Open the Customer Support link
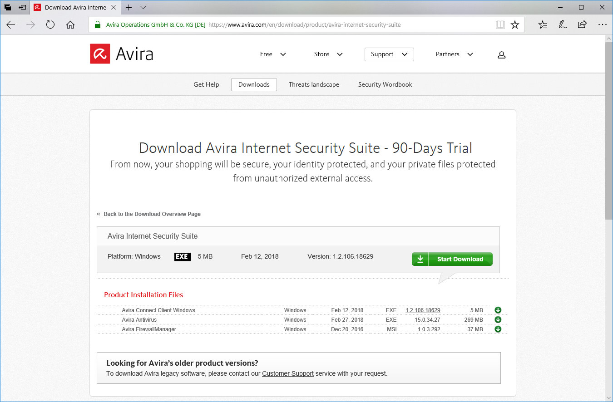613x402 pixels. click(288, 374)
